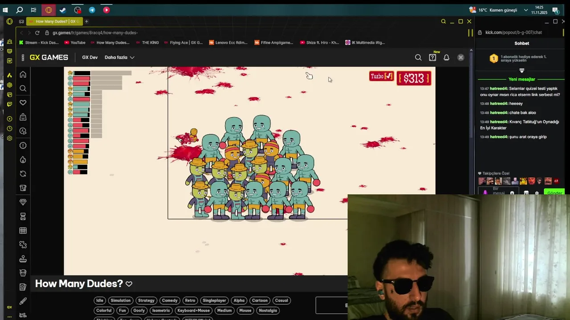Show hidden tray icons chevron

[526, 10]
